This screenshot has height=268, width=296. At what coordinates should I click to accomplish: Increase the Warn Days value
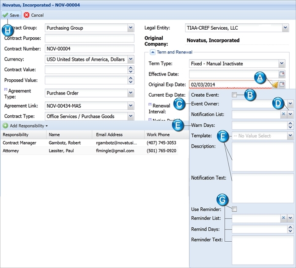tap(290, 123)
